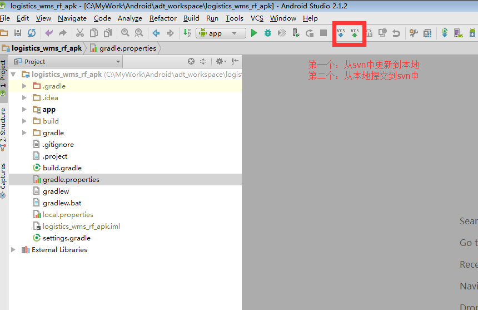Select gradlew file
This screenshot has width=478, height=310.
point(56,191)
